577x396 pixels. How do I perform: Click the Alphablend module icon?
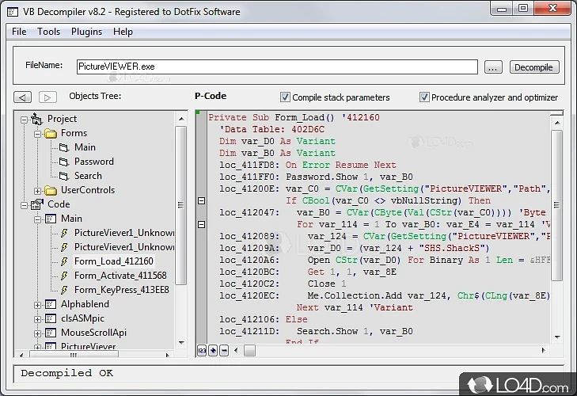tap(51, 304)
